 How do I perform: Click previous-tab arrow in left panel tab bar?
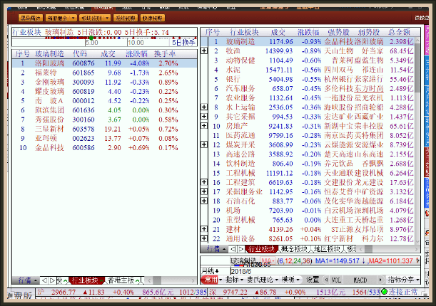point(44,281)
